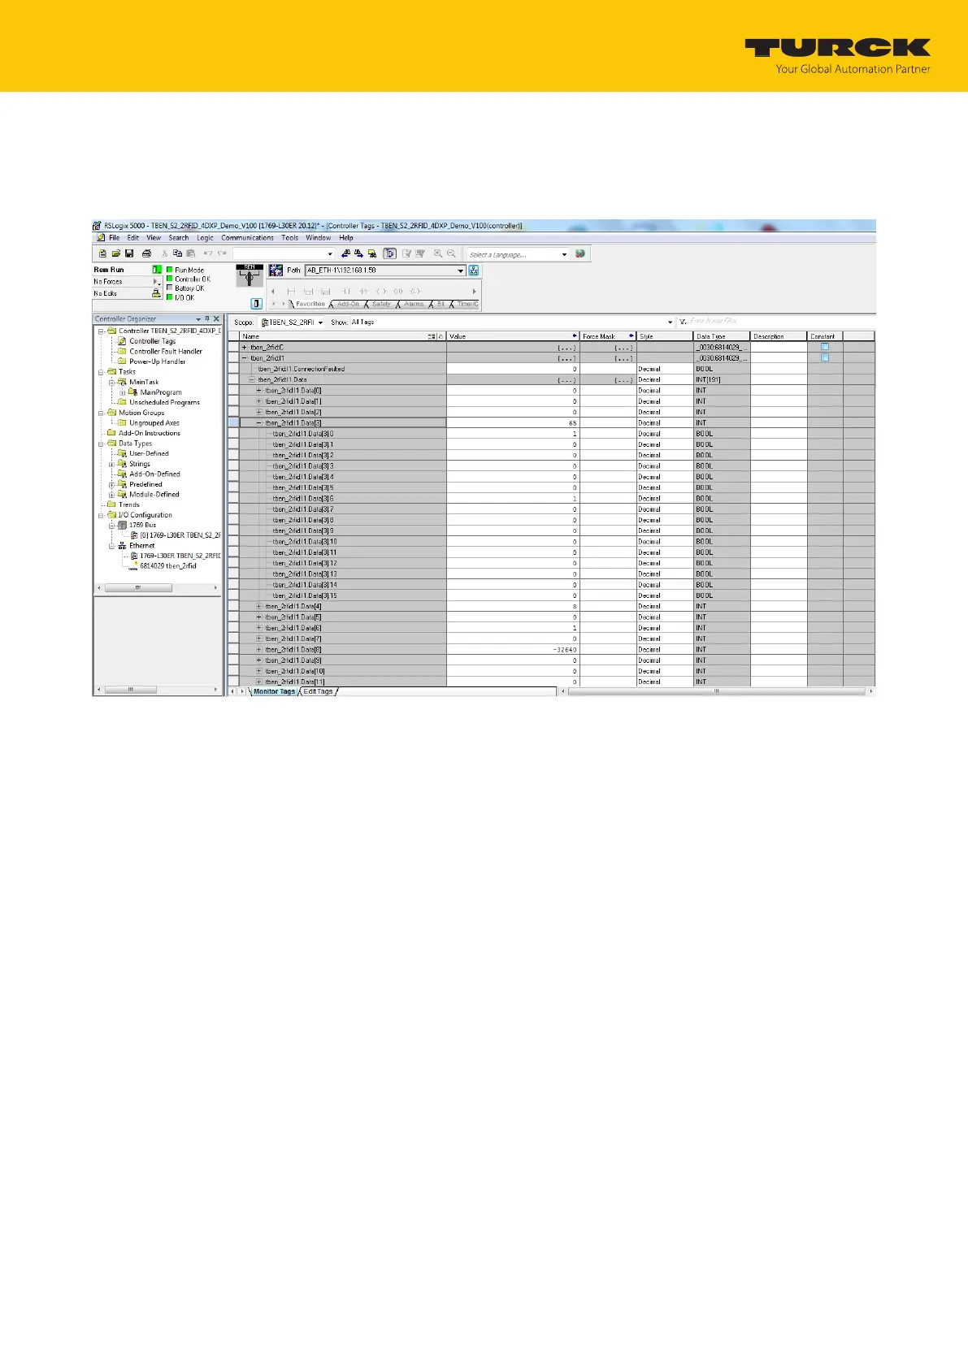The image size is (968, 1368).
Task: Click the value 65 for Data[3]
Action: point(513,422)
